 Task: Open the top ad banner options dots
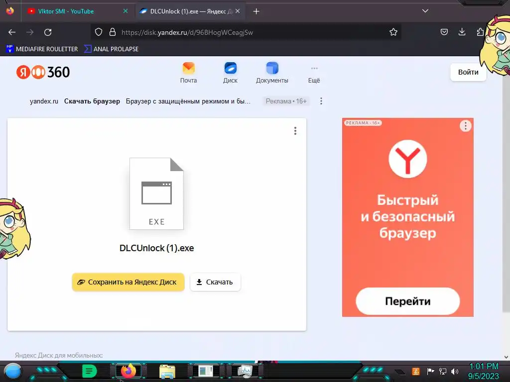coord(321,101)
